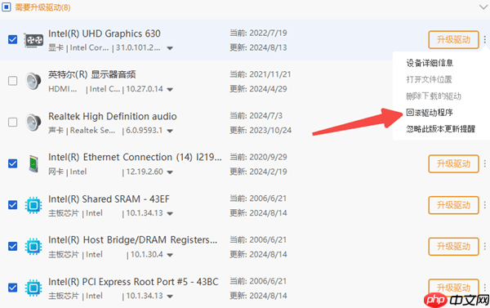The height and width of the screenshot is (308, 490).
Task: Click the chip icon for Host Bridge/DRAM Registers
Action: click(33, 247)
